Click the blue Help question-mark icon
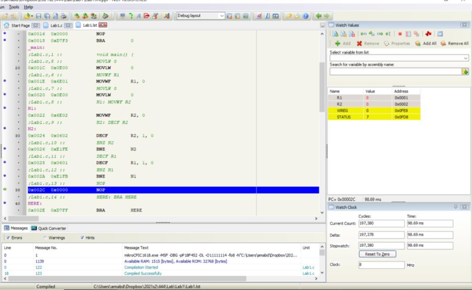The width and height of the screenshot is (472, 290). tap(306, 16)
